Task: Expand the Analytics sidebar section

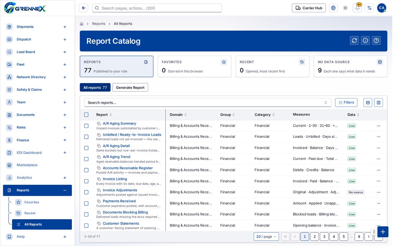Action: 65,178
